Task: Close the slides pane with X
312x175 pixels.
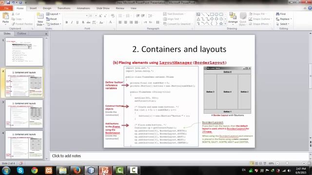Action: 46,34
